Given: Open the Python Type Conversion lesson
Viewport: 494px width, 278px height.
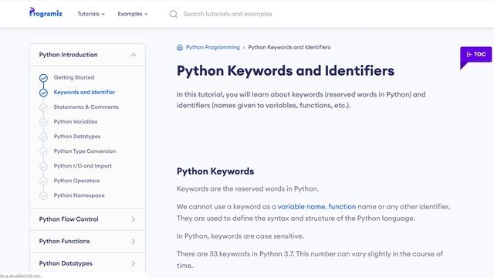Looking at the screenshot, I should pos(85,151).
